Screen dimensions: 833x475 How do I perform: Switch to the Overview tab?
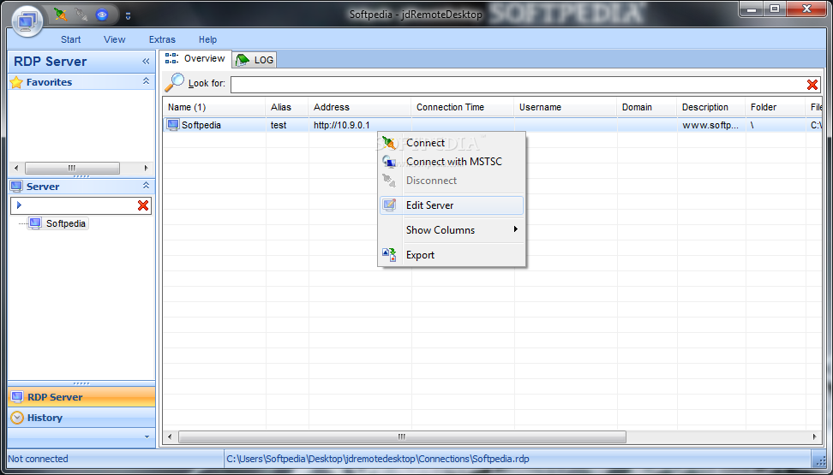196,59
